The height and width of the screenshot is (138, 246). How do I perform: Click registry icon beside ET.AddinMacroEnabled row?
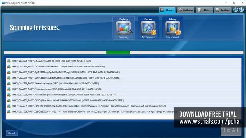click(8, 66)
